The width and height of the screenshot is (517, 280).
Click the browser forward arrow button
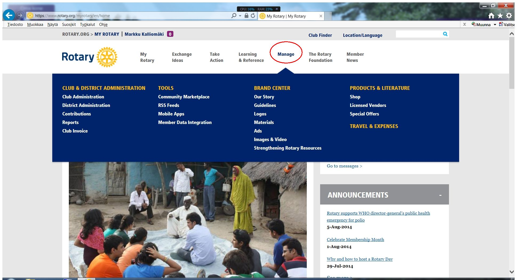(20, 15)
